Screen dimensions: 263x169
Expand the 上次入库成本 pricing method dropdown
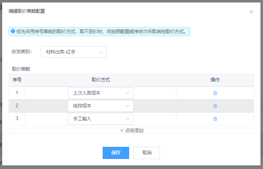point(100,93)
